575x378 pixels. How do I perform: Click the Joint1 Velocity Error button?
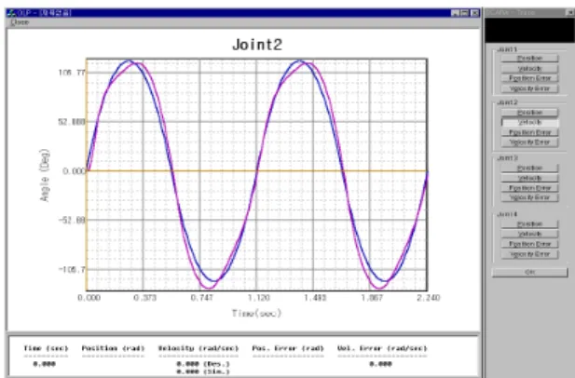pos(529,88)
